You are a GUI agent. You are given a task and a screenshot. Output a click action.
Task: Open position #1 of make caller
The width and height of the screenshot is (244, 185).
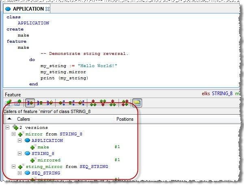pyautogui.click(x=117, y=147)
